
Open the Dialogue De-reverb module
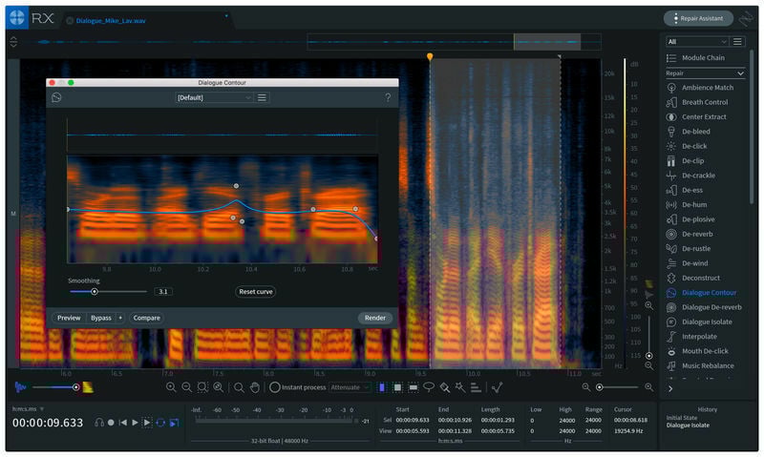704,307
